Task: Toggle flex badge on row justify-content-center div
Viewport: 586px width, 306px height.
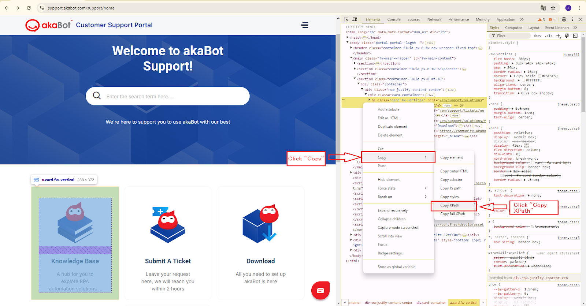Action: point(450,90)
